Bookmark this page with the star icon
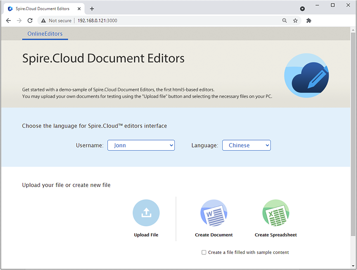357x270 pixels. (295, 21)
